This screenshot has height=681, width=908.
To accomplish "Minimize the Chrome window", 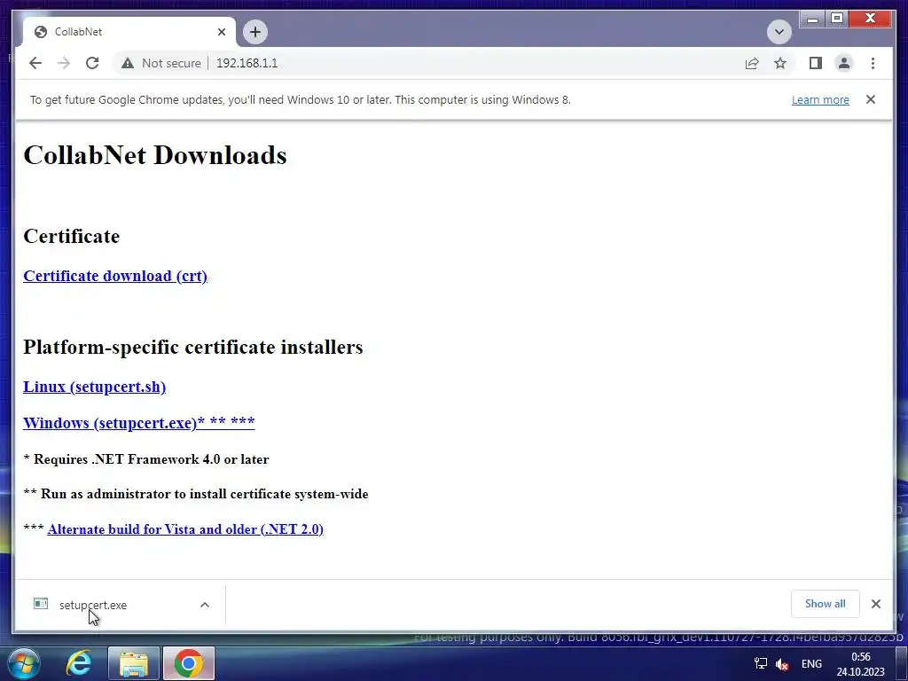I will click(812, 20).
